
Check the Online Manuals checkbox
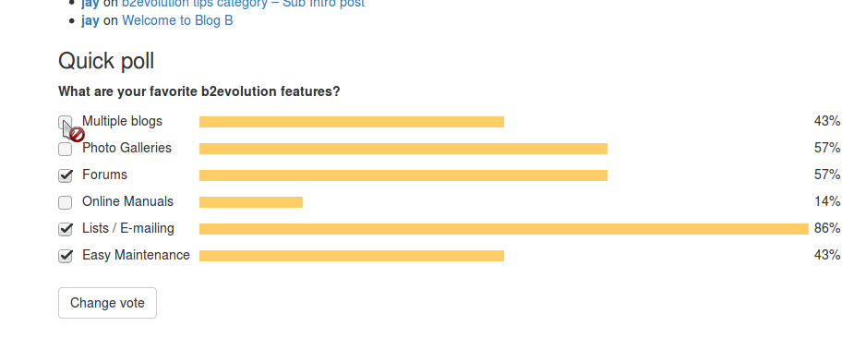65,203
